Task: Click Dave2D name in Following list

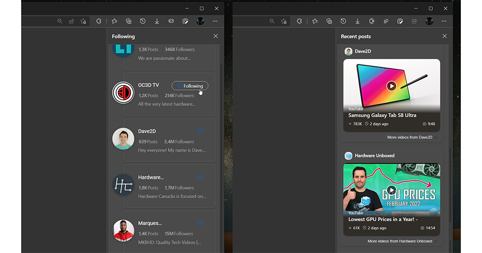Action: (147, 131)
